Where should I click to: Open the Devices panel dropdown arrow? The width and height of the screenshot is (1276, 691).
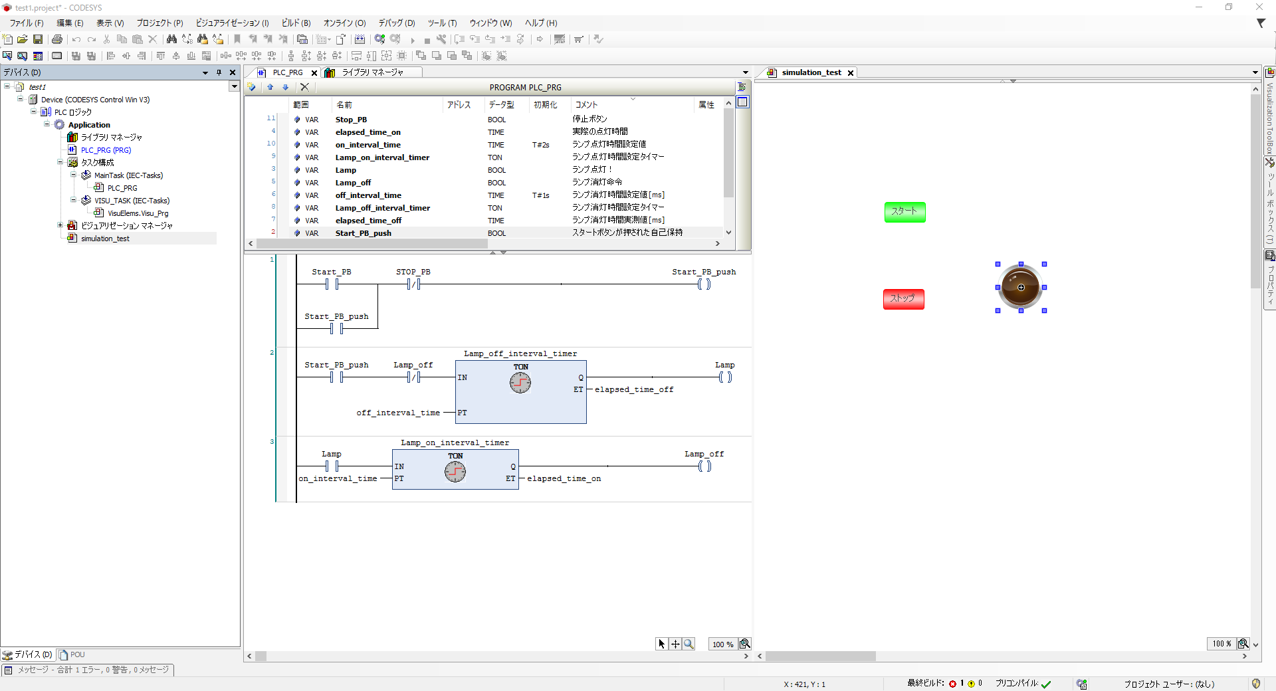205,72
